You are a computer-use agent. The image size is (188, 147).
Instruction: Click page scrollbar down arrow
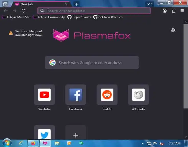tap(186, 137)
